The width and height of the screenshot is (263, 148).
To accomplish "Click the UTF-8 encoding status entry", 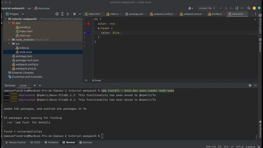I will click(x=240, y=147).
